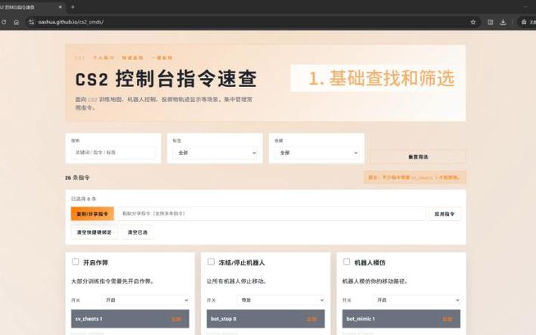
Task: Click the 已选择 0 条 text
Action: (x=84, y=199)
